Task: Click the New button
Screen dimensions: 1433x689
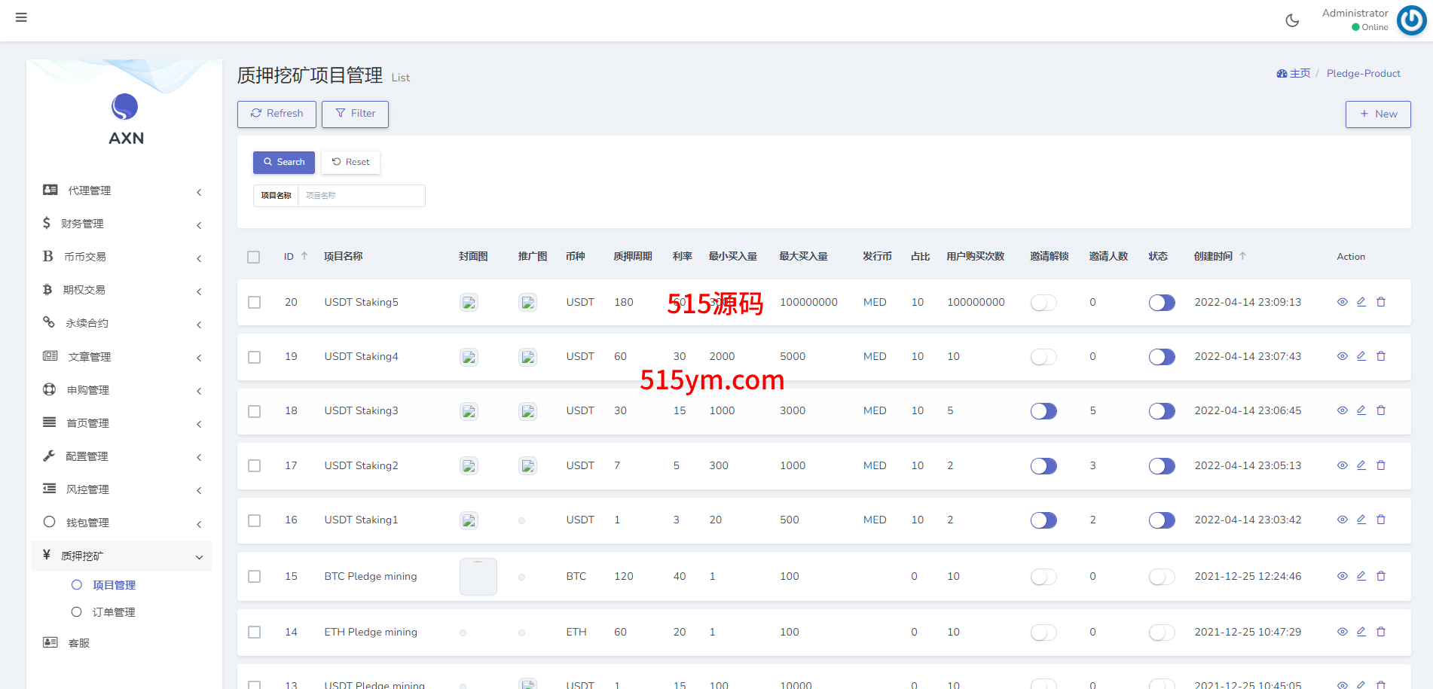Action: [1378, 114]
